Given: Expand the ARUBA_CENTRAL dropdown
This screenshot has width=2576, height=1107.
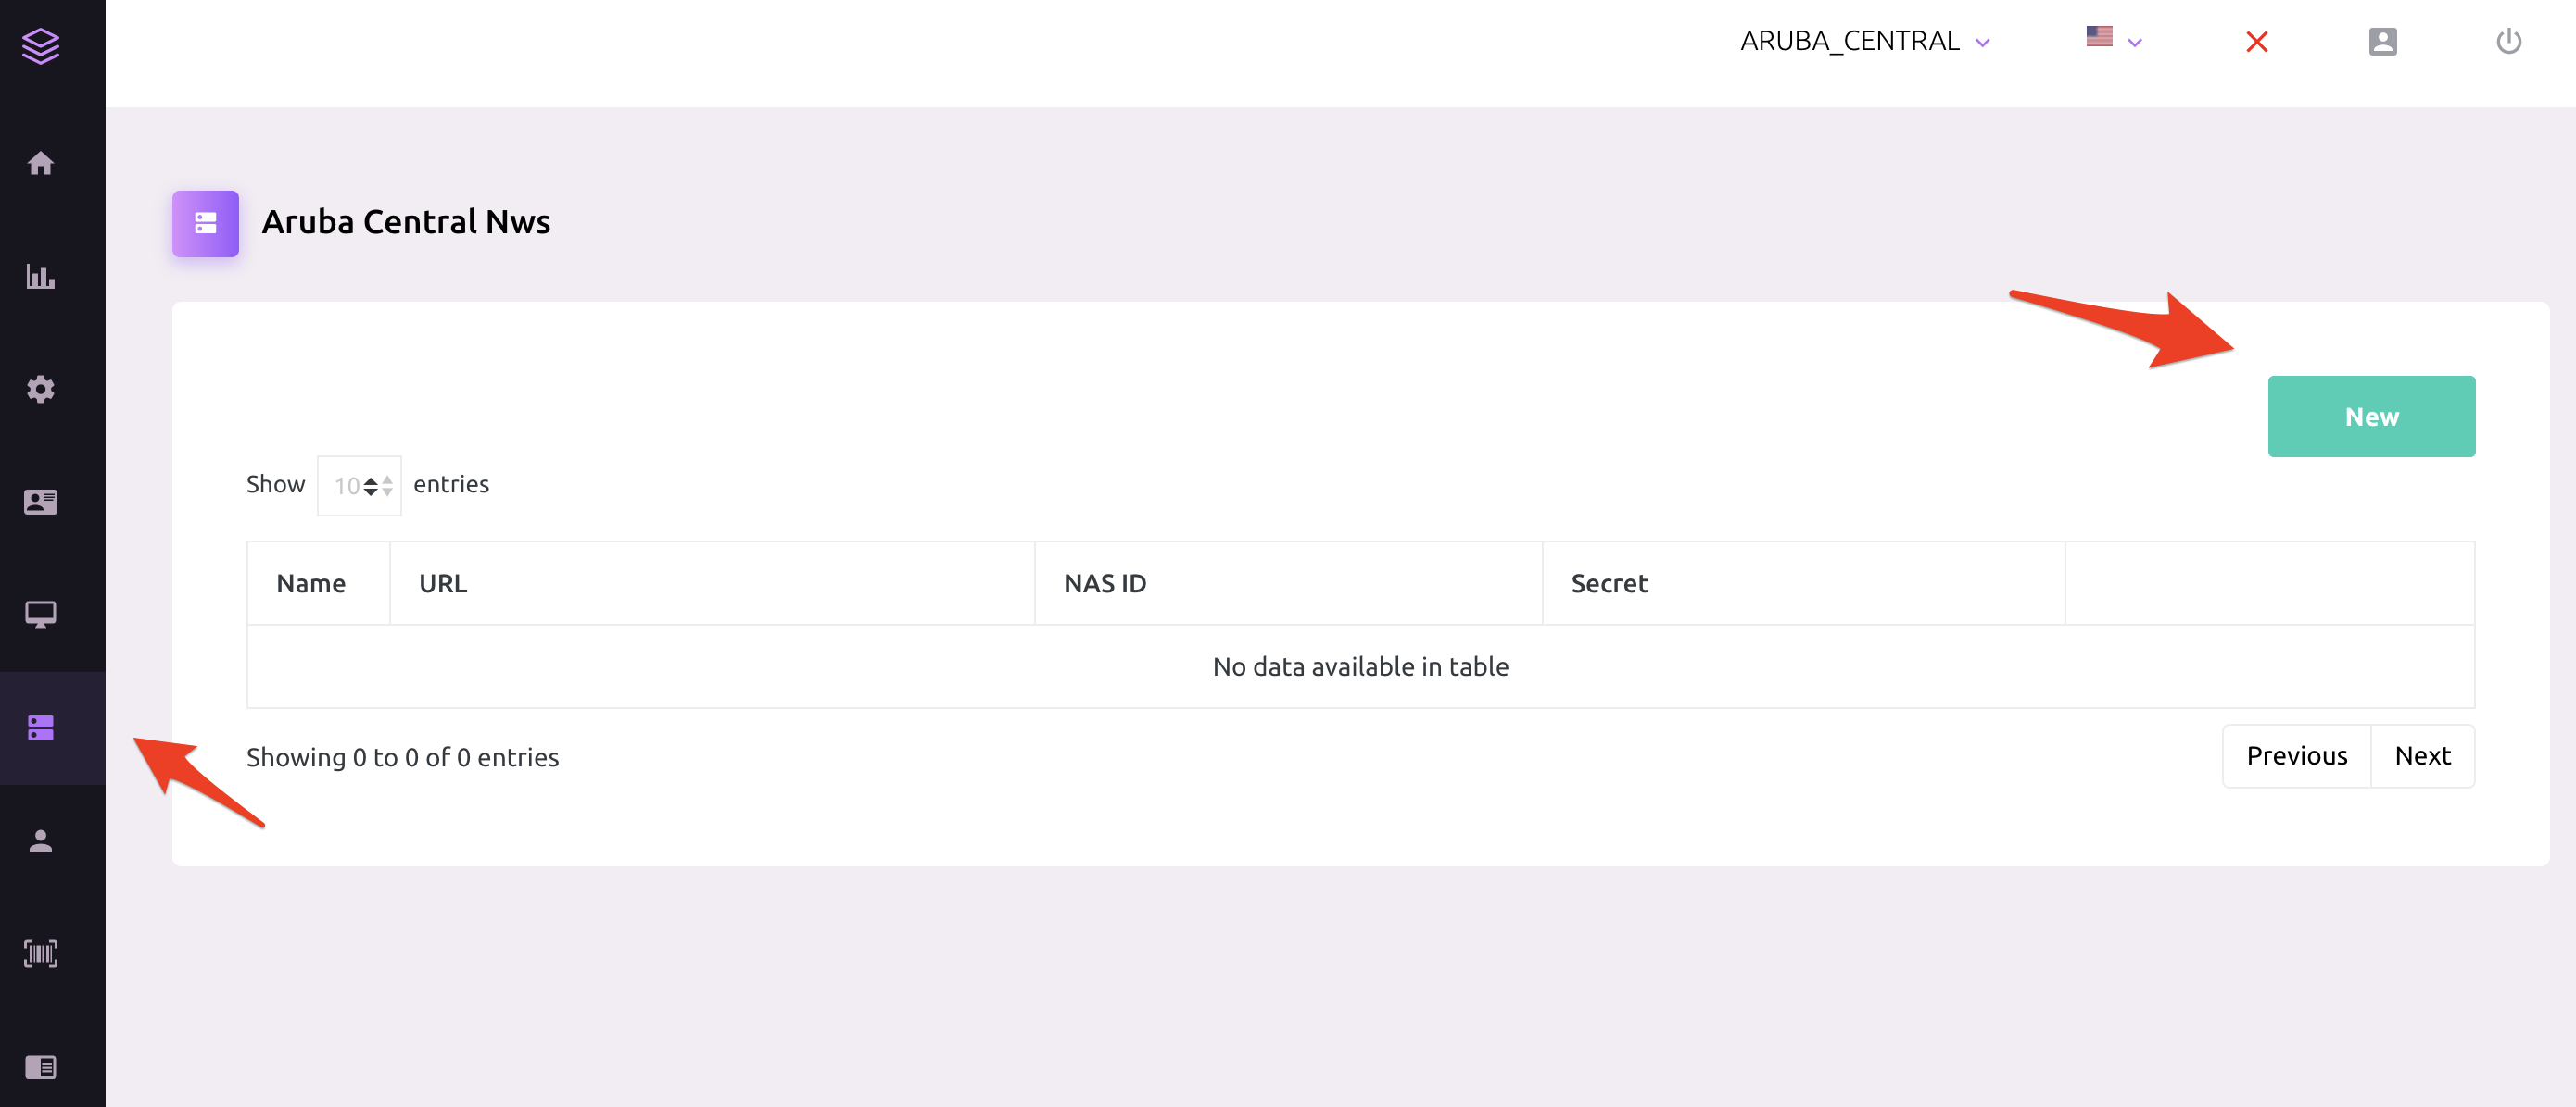Looking at the screenshot, I should (1865, 42).
